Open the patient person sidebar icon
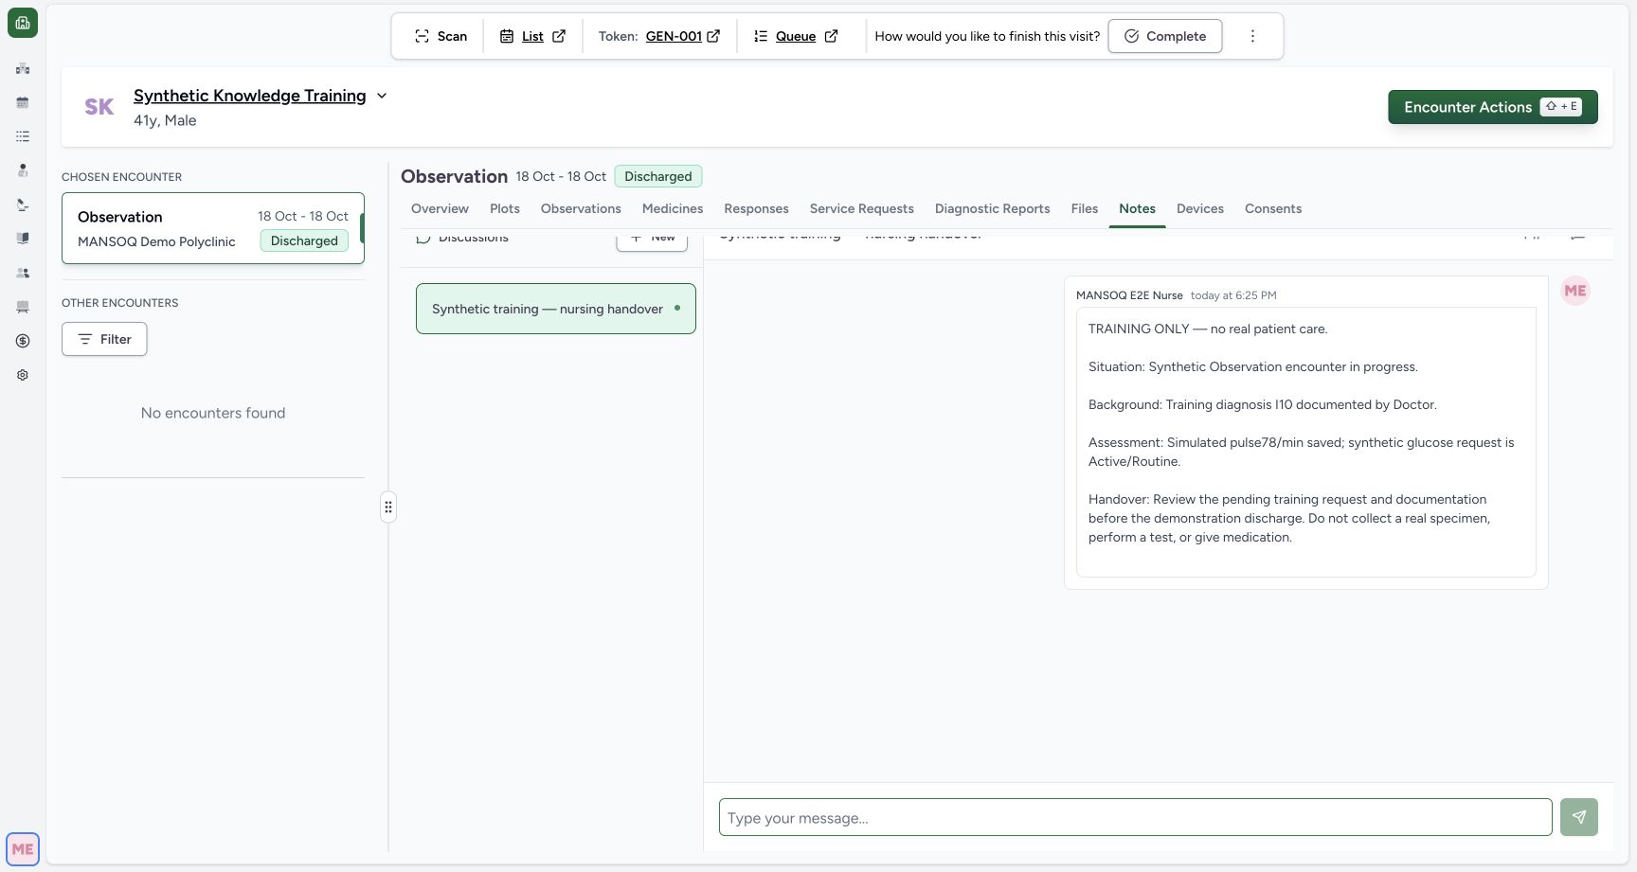 coord(23,170)
